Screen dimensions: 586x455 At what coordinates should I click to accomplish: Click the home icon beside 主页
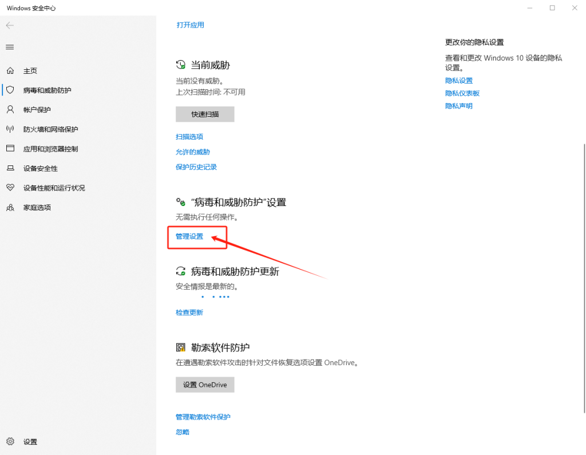10,70
